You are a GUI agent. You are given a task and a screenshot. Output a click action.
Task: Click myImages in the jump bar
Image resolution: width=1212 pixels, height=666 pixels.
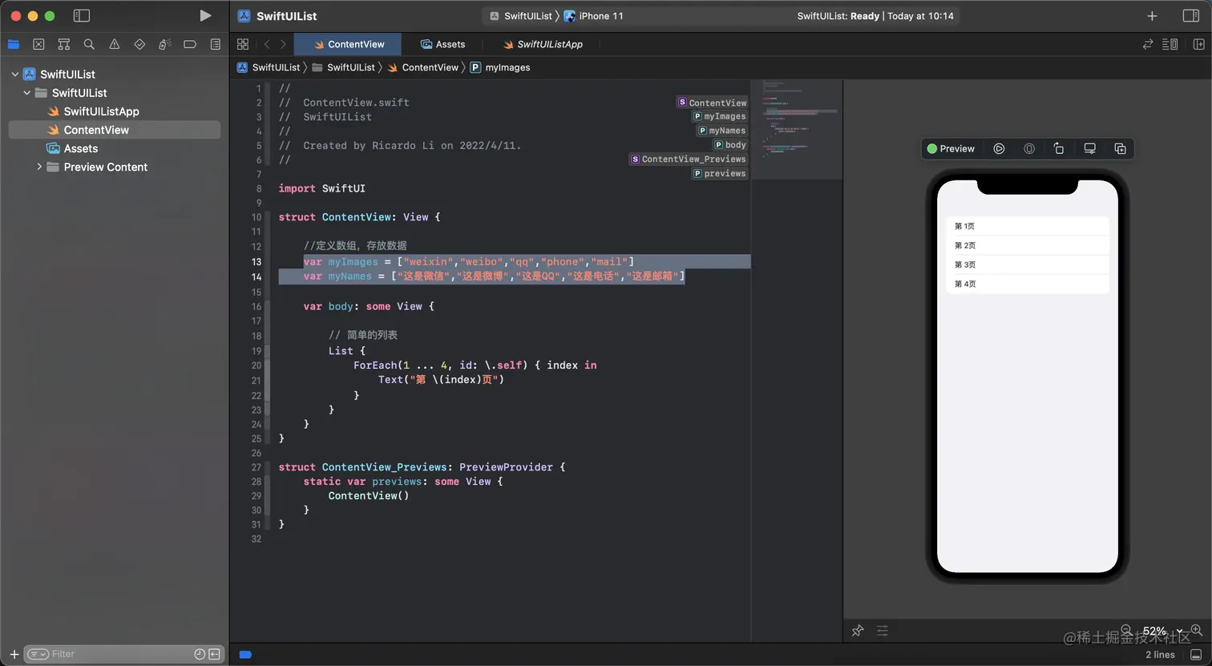(x=507, y=68)
